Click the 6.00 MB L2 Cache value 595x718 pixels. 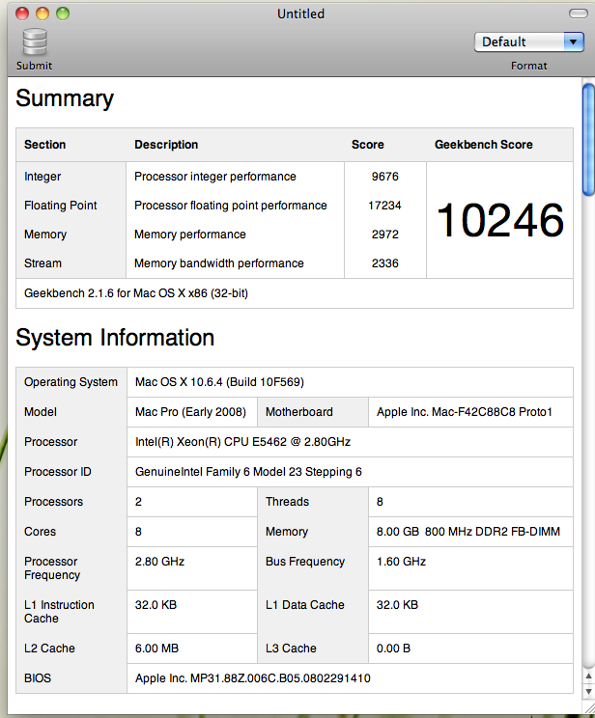click(156, 648)
